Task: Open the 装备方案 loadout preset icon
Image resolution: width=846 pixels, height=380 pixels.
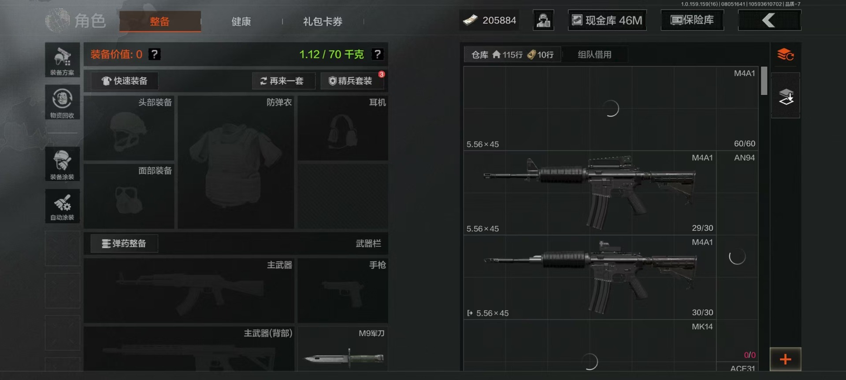Action: coord(62,60)
